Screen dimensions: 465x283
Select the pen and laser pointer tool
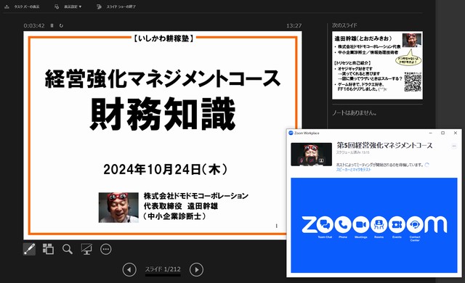pyautogui.click(x=29, y=249)
